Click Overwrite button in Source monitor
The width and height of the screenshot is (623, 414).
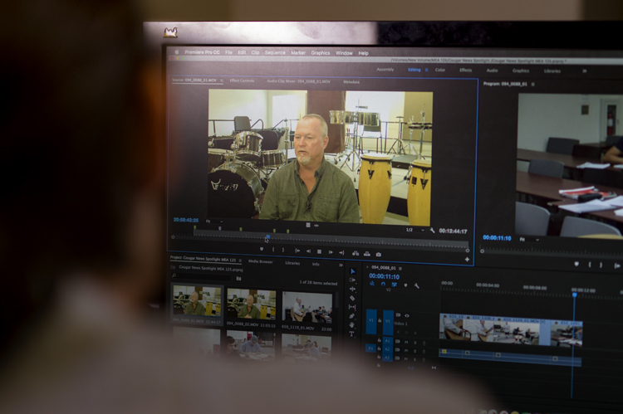[367, 254]
